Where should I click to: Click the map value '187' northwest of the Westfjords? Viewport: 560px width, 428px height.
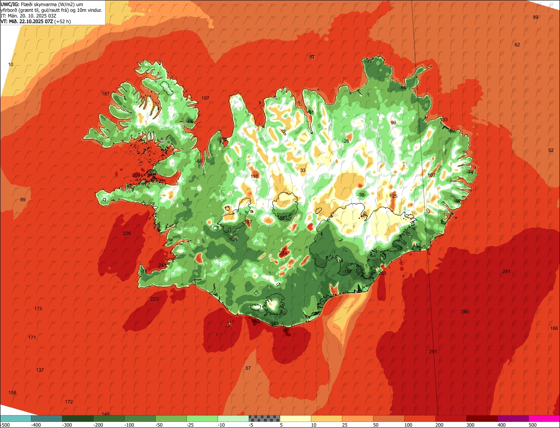(x=105, y=94)
